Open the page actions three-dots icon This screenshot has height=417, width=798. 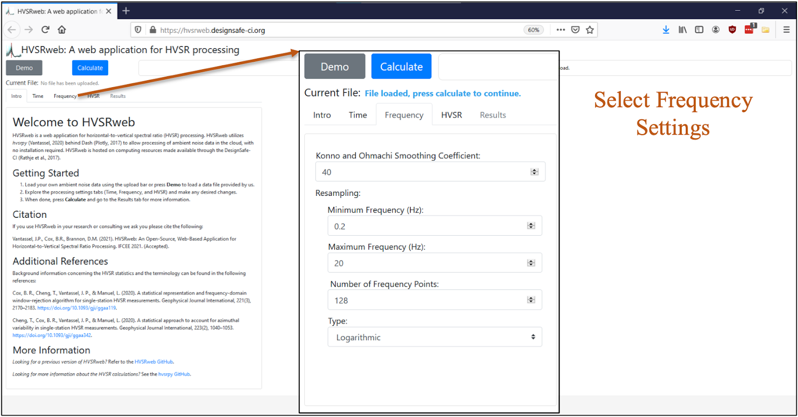click(561, 30)
